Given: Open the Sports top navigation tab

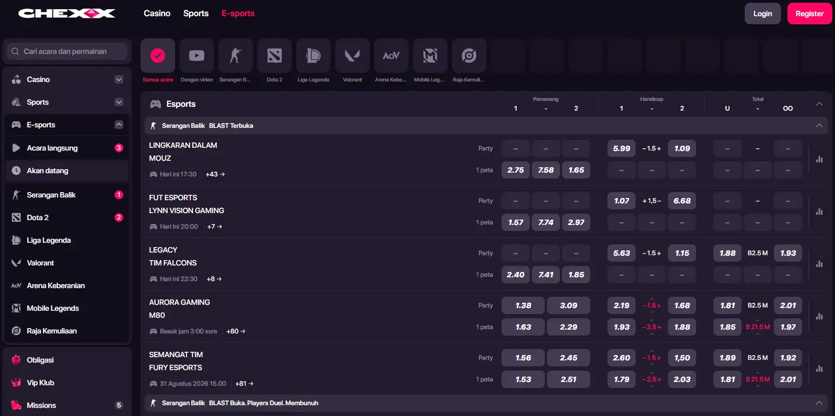Looking at the screenshot, I should click(196, 13).
